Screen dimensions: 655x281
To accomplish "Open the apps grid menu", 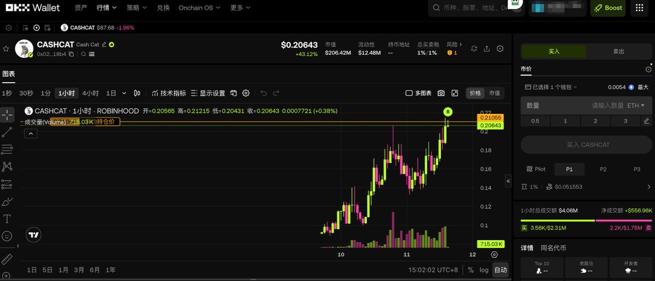I will tap(640, 8).
